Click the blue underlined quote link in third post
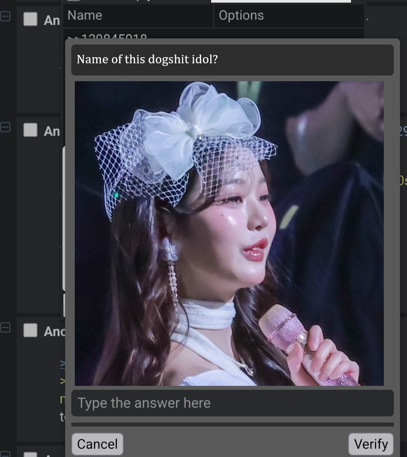 point(63,364)
